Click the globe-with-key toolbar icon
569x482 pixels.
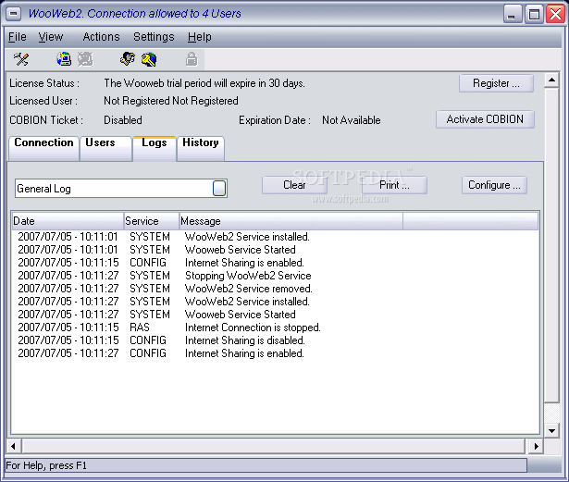(149, 59)
